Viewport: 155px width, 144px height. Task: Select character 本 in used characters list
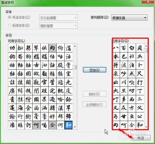click(116, 57)
